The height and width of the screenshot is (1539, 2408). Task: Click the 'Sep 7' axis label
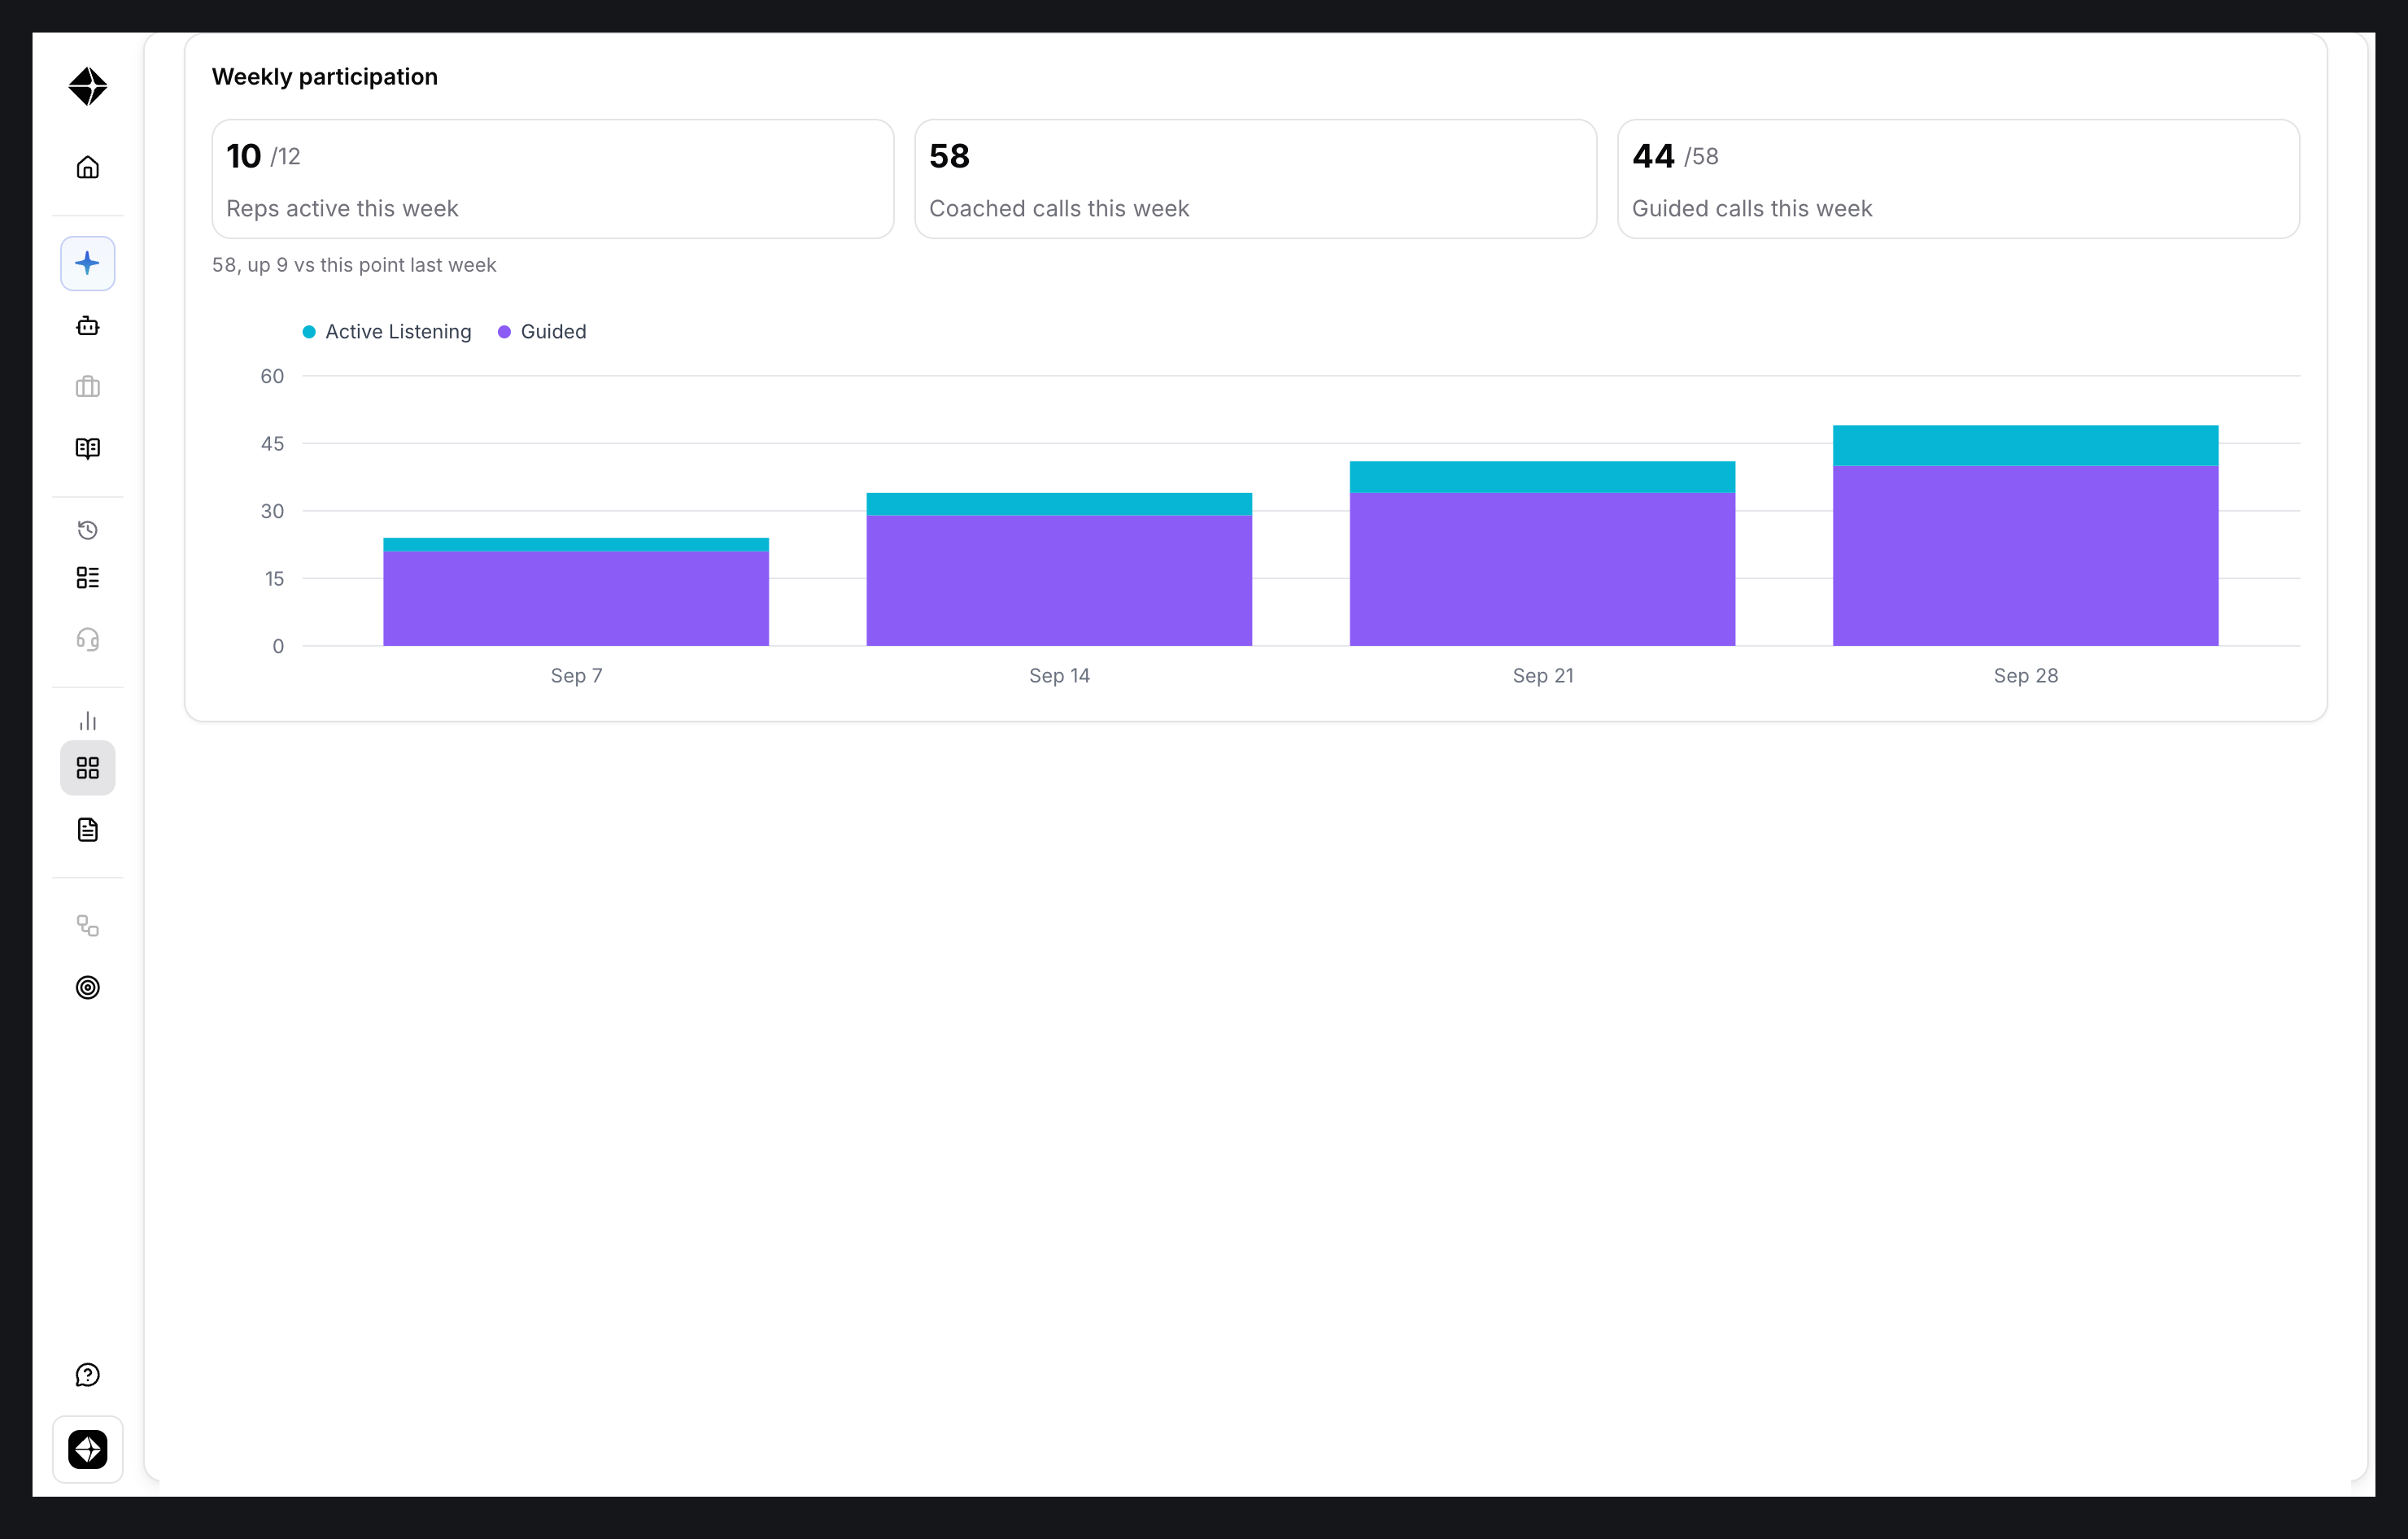(576, 676)
